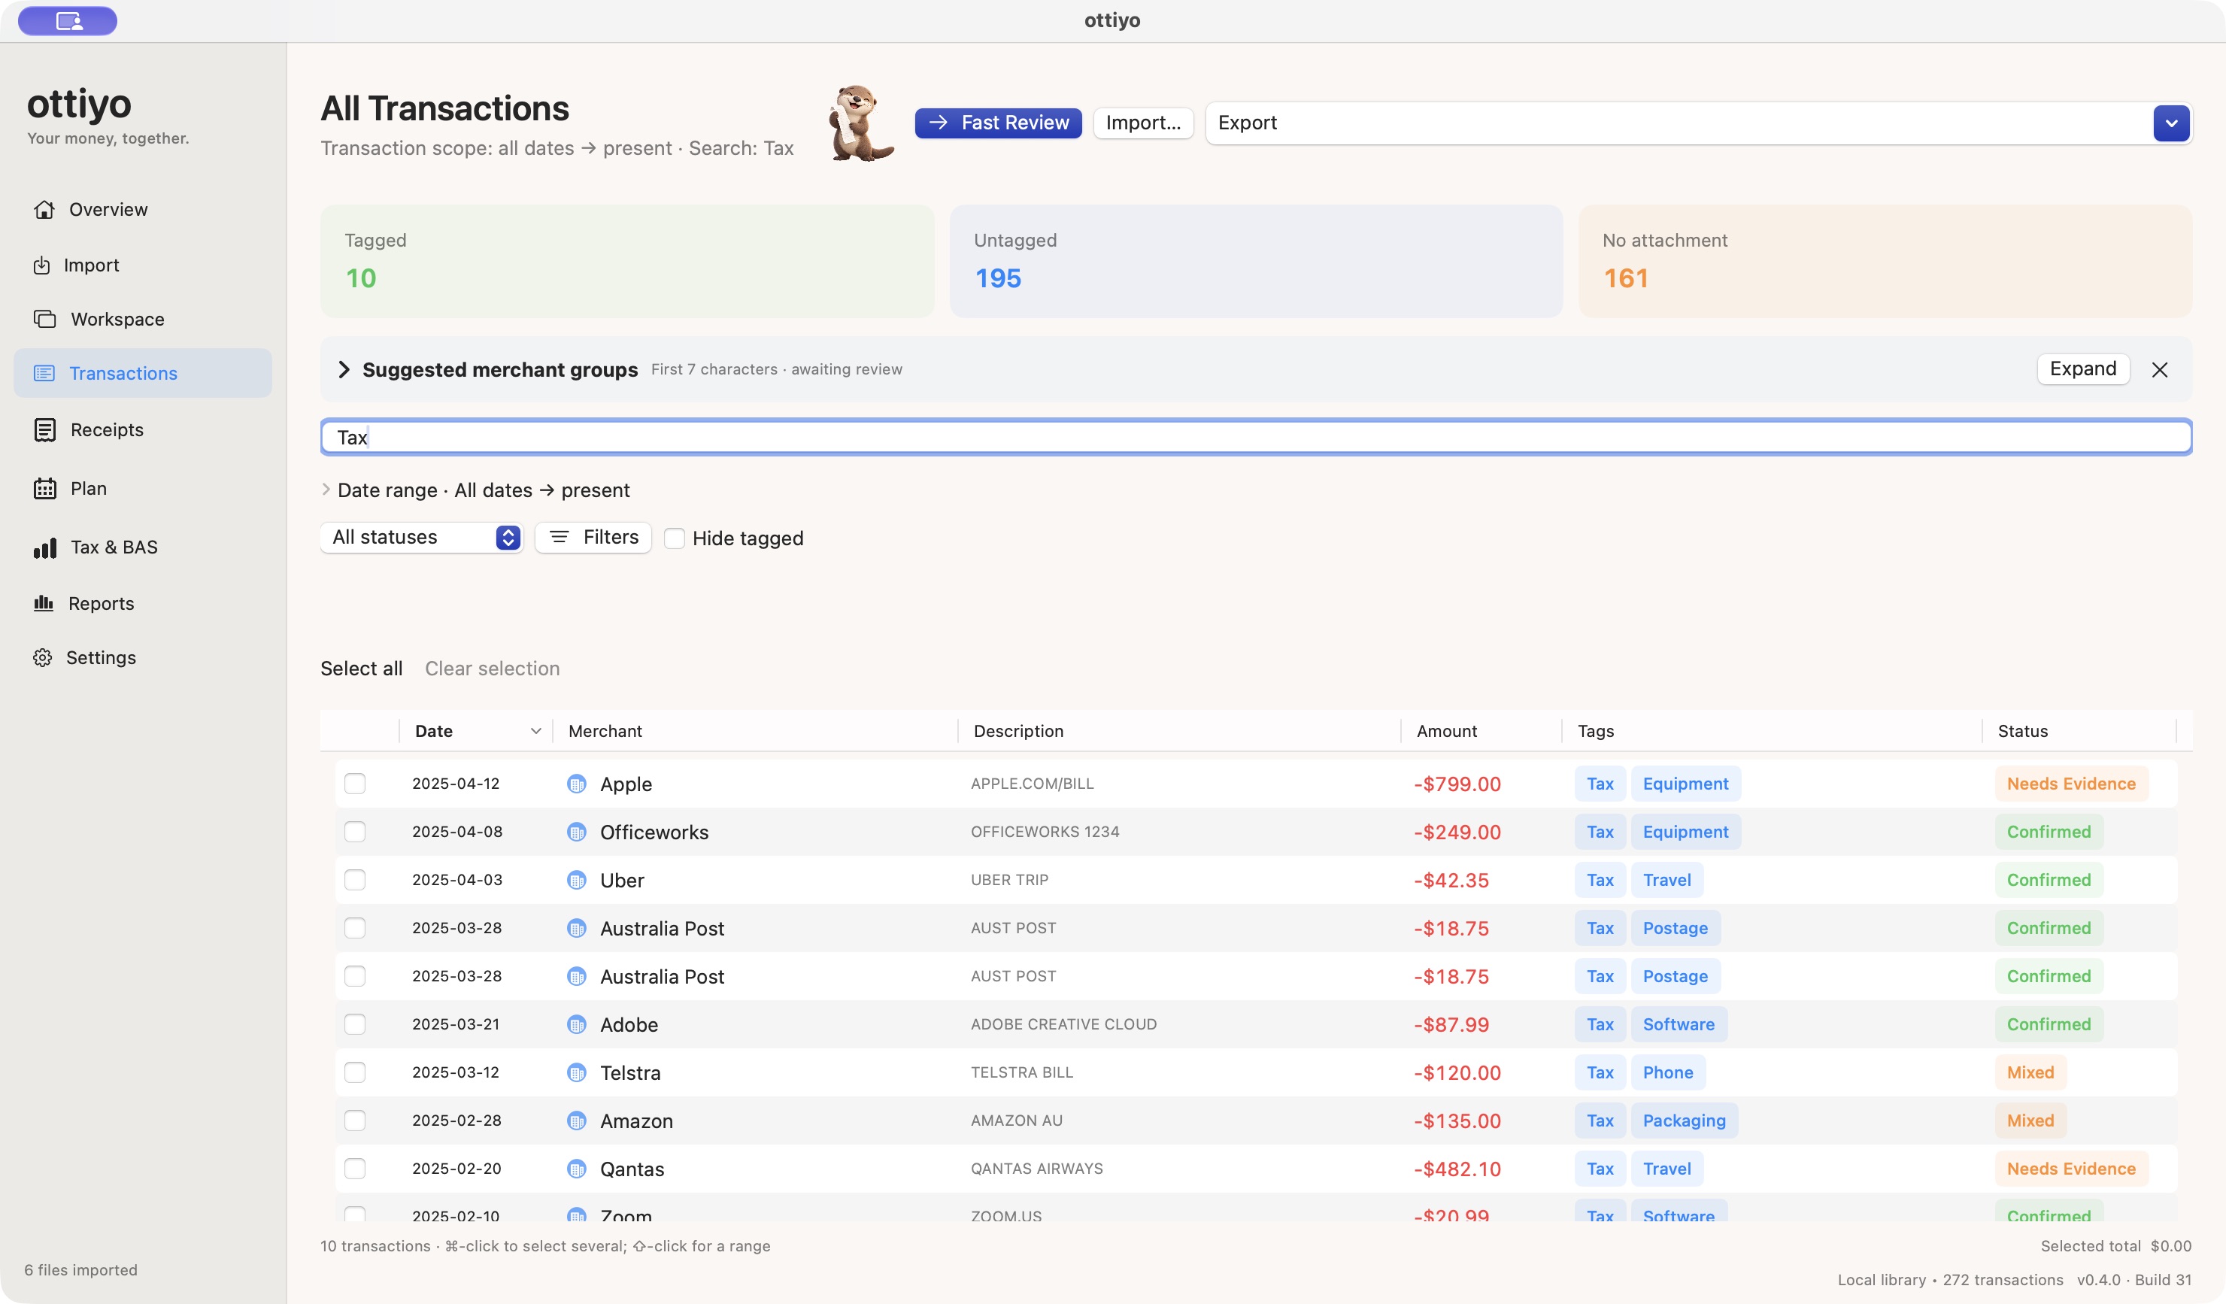The height and width of the screenshot is (1304, 2226).
Task: Click the Packaging tag on Amazon row
Action: point(1684,1121)
